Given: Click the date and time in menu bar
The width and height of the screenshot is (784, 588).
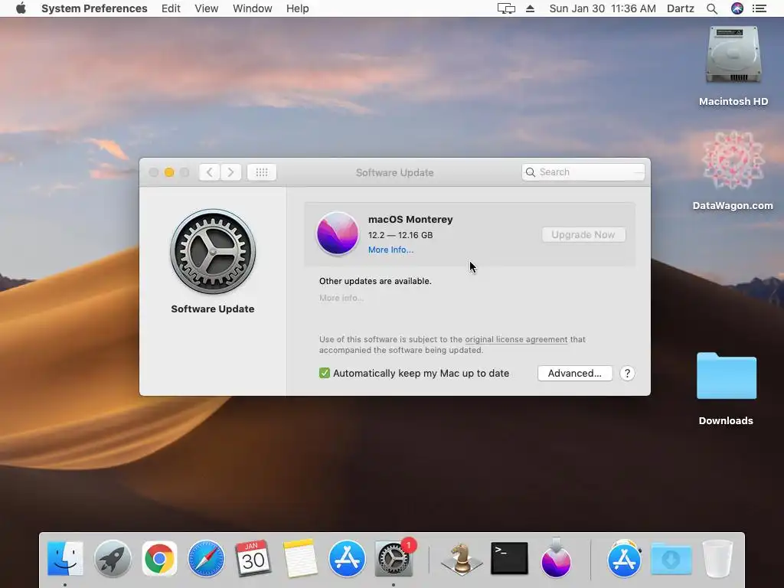Looking at the screenshot, I should [603, 8].
